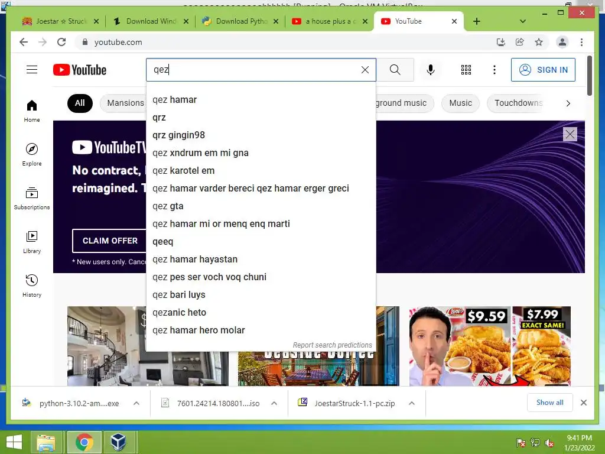This screenshot has width=605, height=454.
Task: Select the Mansions filter chip
Action: coord(123,103)
